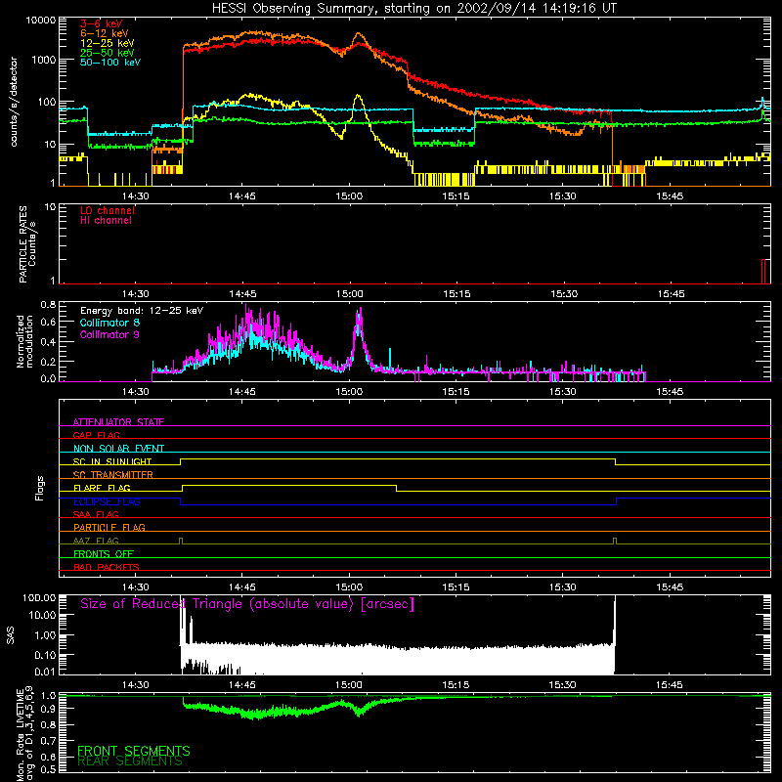
Task: Click the BAD PACKETS flag label
Action: coord(107,567)
